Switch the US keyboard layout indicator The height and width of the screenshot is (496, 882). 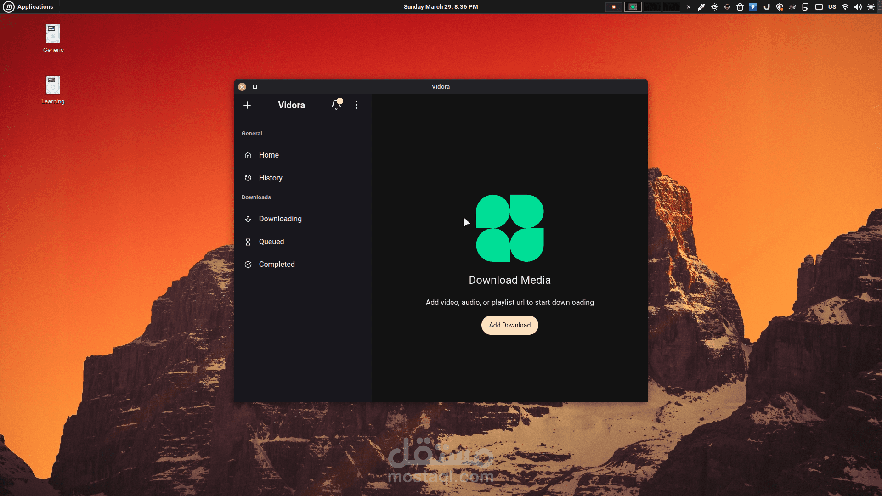[832, 7]
